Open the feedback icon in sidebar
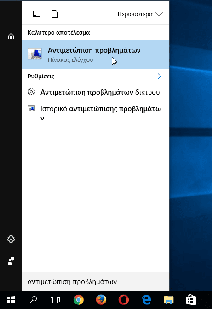 (x=11, y=261)
